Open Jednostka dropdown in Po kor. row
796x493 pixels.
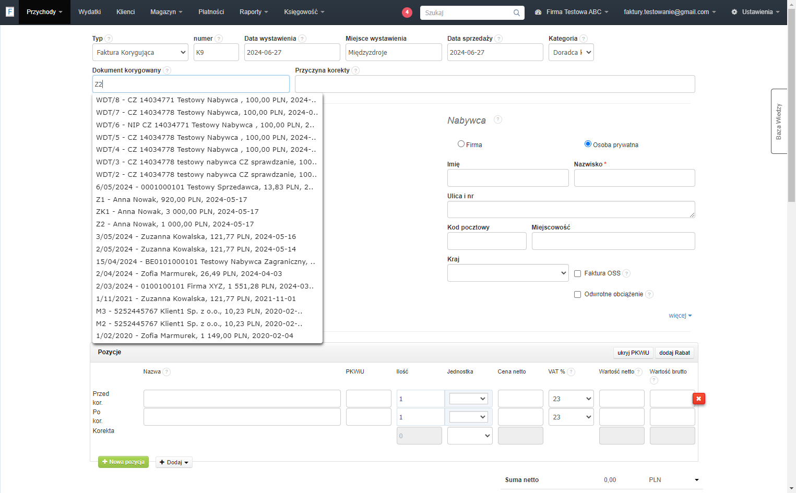469,417
